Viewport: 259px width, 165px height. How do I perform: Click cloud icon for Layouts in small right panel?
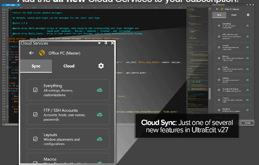point(247,47)
